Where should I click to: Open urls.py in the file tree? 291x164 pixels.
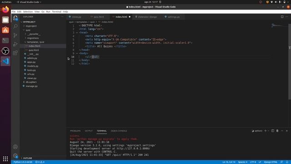click(31, 74)
